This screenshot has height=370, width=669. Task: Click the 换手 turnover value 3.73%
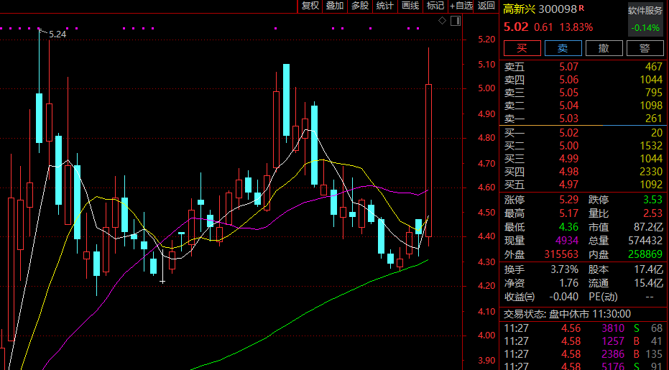click(x=565, y=269)
